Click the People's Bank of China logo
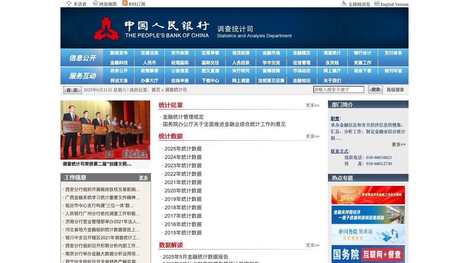The width and height of the screenshot is (469, 263). click(x=106, y=29)
